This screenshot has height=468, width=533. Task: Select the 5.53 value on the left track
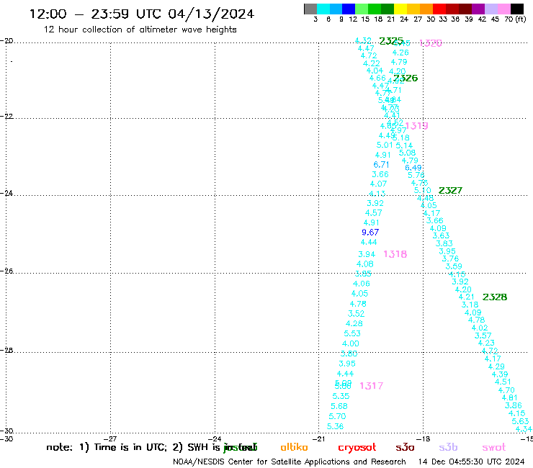[352, 333]
